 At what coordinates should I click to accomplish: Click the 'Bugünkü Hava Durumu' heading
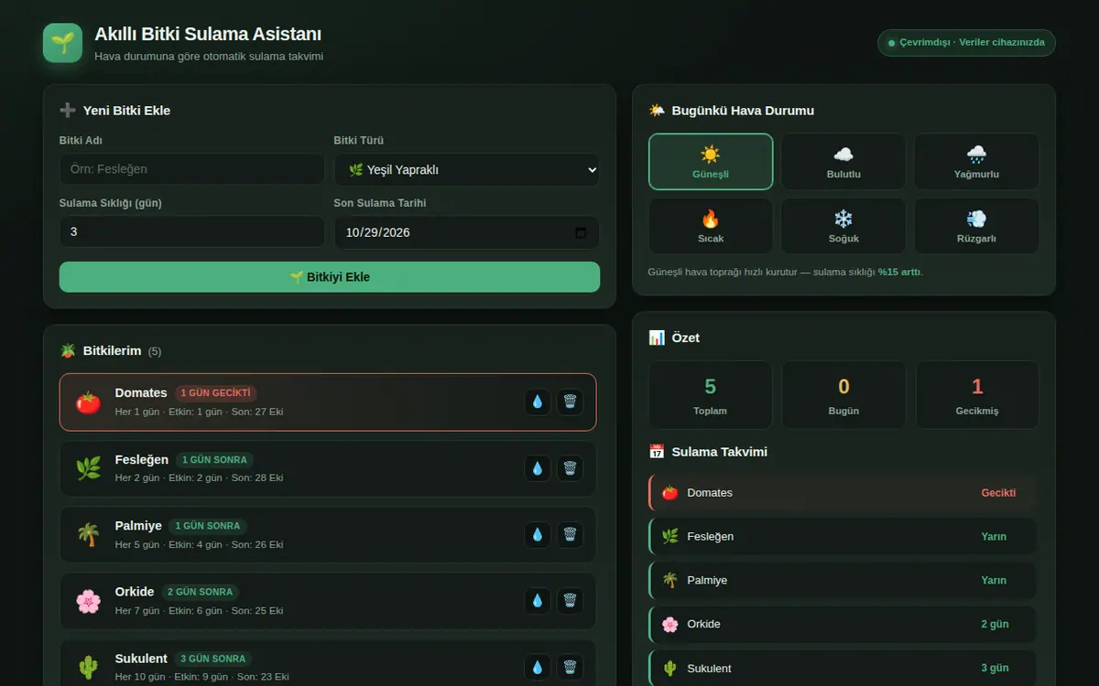(x=743, y=111)
